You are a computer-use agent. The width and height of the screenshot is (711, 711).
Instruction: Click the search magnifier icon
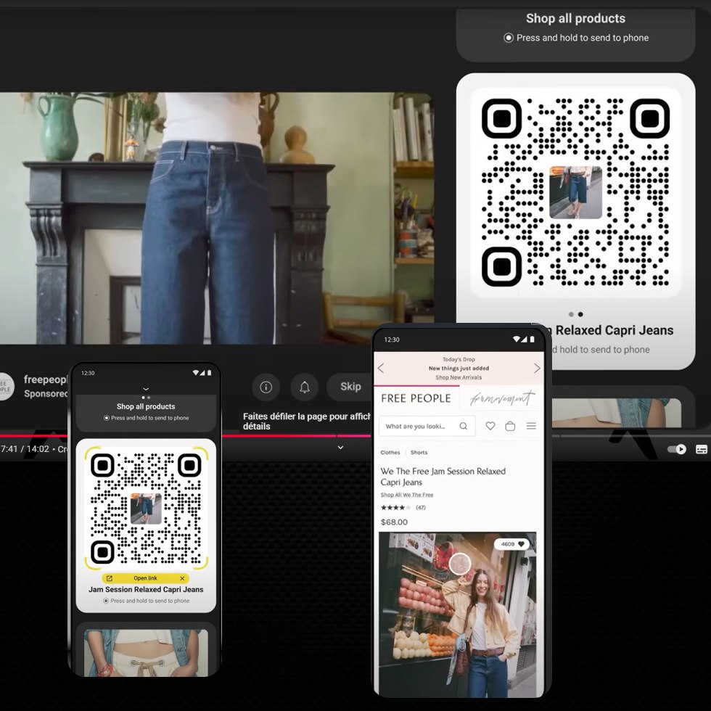[x=463, y=427]
